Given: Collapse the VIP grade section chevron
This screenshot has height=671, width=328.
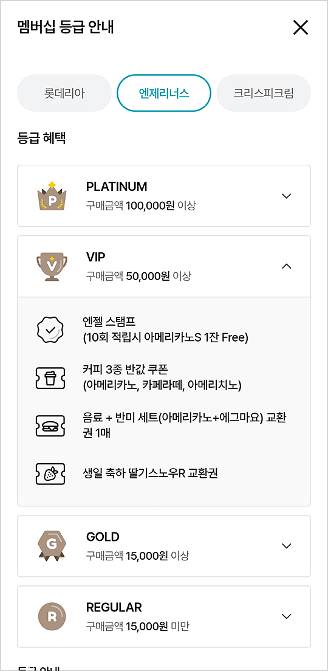Looking at the screenshot, I should click(287, 266).
